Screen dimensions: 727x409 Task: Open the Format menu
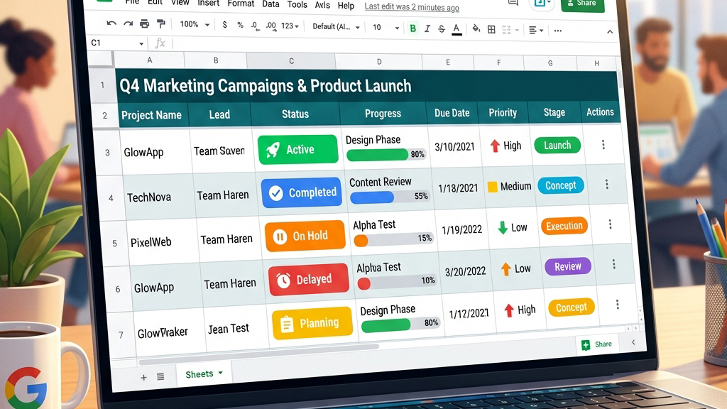(x=241, y=4)
